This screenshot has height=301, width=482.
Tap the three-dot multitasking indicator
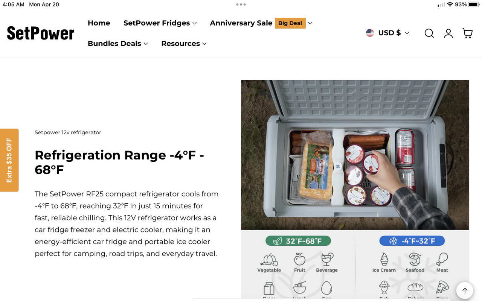[x=241, y=5]
